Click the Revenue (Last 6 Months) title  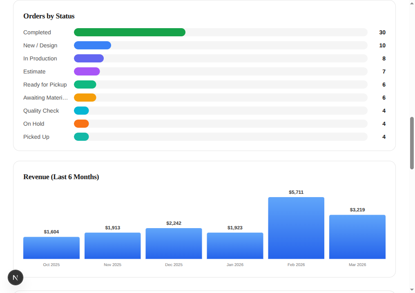(x=61, y=177)
